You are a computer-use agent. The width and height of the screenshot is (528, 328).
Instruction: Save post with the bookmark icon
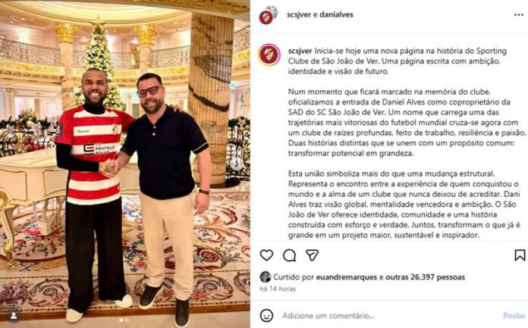pos(520,255)
